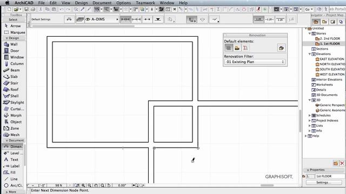
Task: Open the A-DIMS layer dropdown
Action: click(x=102, y=19)
